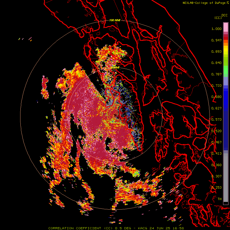Click the 0.840 color scale value
The image size is (230, 230).
pos(216,63)
